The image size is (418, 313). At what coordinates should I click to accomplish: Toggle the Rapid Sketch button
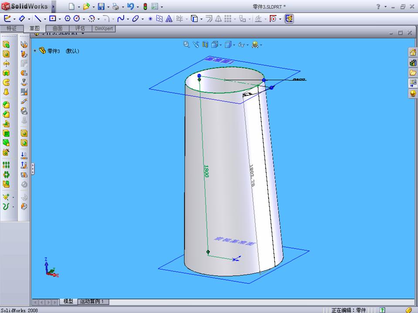(289, 19)
